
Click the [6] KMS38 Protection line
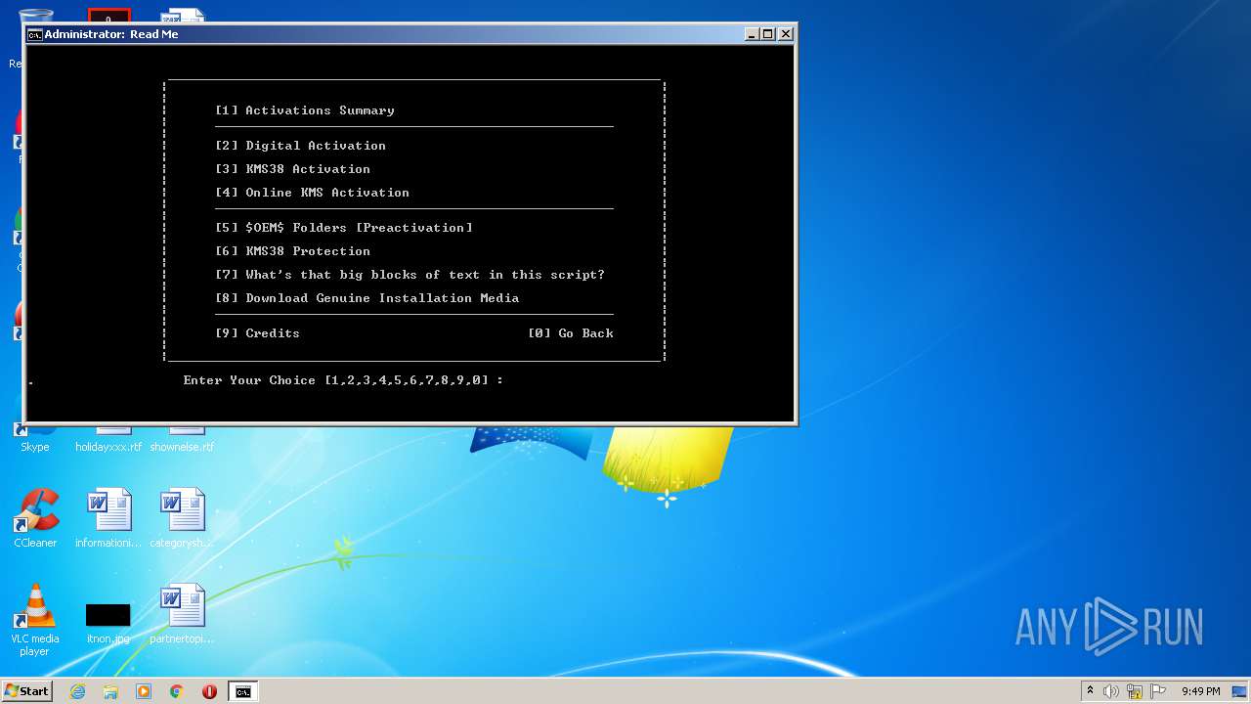point(293,251)
